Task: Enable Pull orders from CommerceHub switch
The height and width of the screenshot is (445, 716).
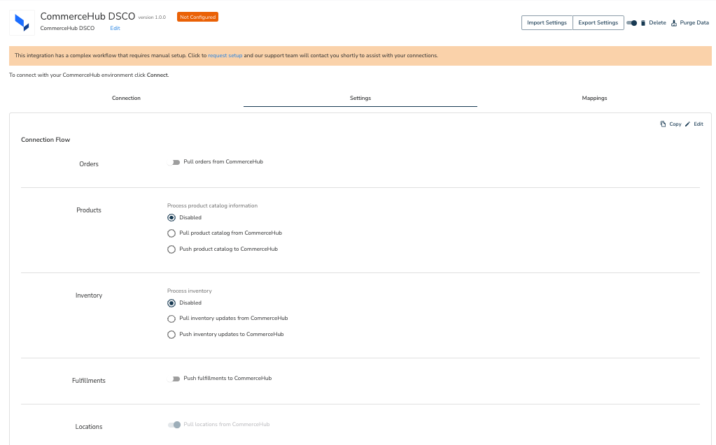Action: (174, 162)
